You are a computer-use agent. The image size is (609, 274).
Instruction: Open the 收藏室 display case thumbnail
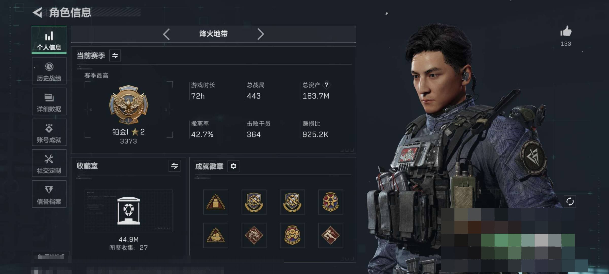coord(129,211)
